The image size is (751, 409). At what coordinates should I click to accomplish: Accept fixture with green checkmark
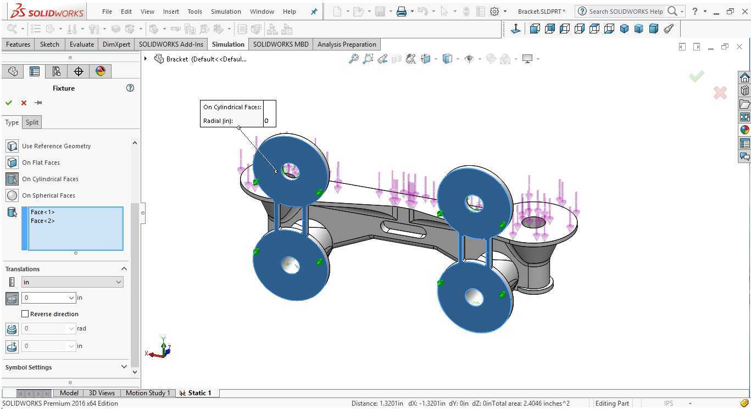point(9,103)
